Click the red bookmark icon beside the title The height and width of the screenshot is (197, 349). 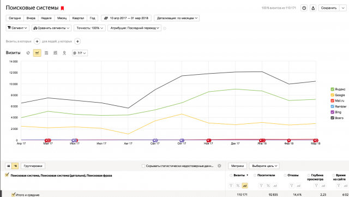pyautogui.click(x=62, y=8)
